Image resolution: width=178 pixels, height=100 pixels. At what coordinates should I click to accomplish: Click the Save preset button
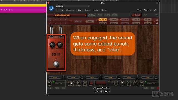point(100,15)
